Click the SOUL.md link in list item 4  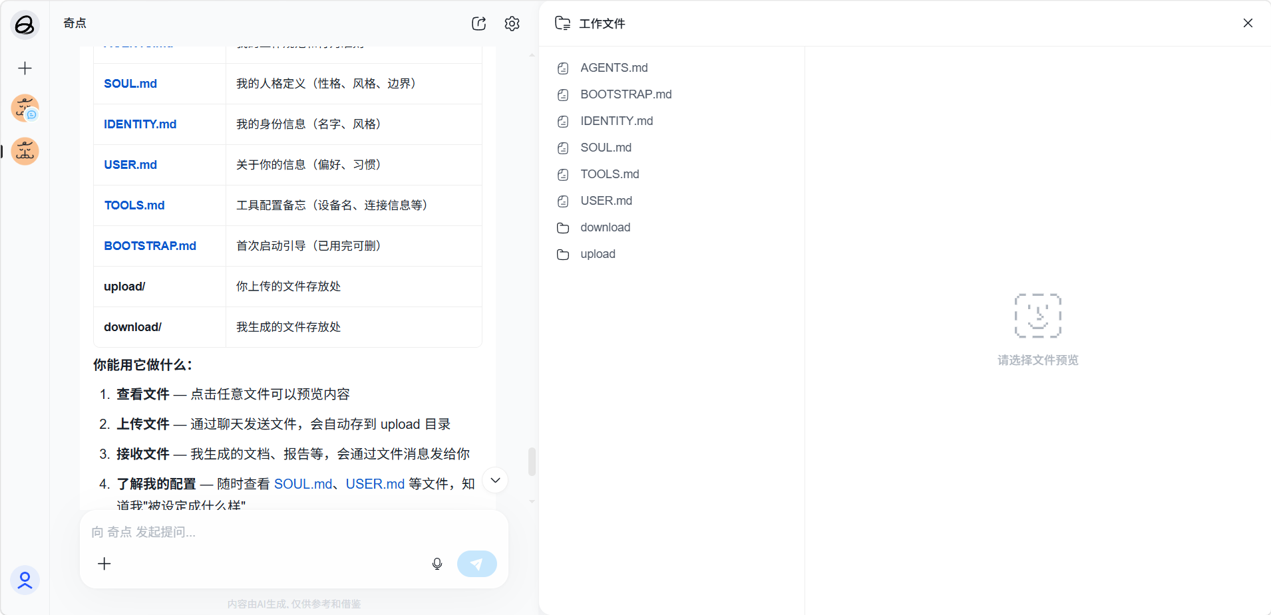pyautogui.click(x=303, y=484)
